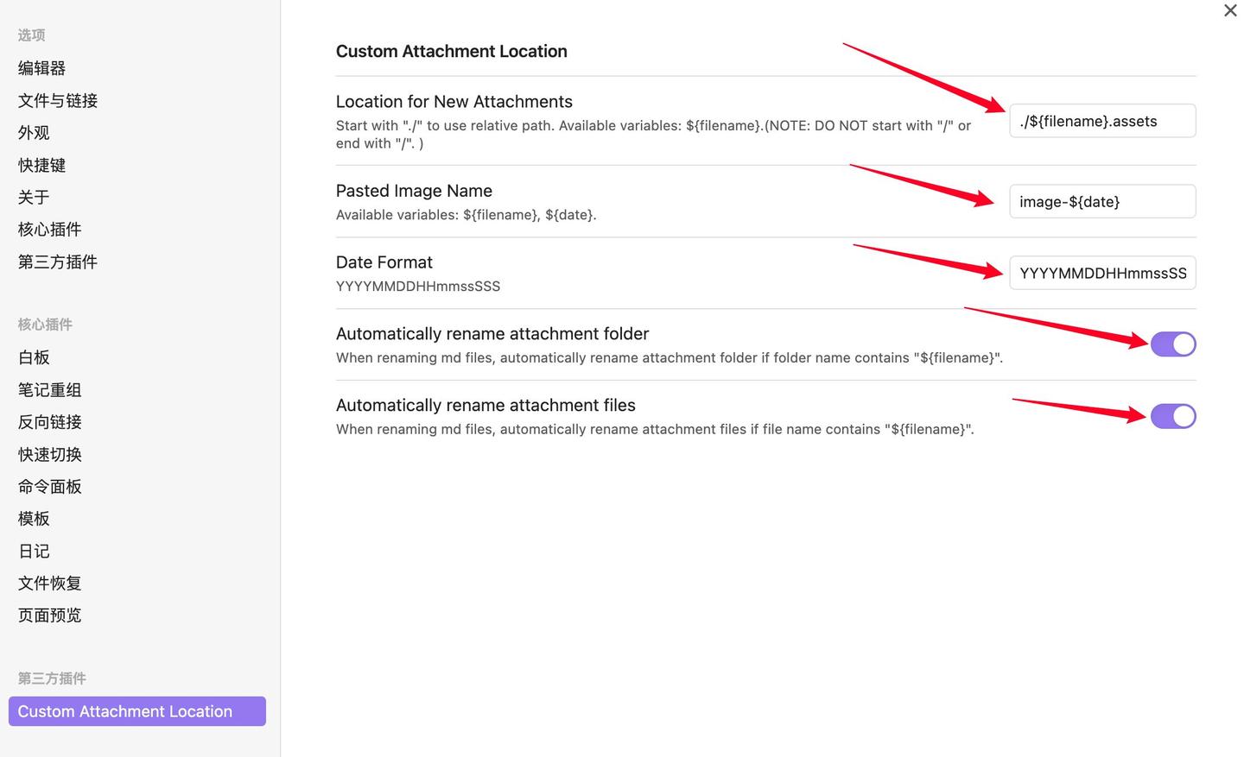Toggle Automatically rename attachment folder switch
The height and width of the screenshot is (757, 1244).
tap(1172, 344)
